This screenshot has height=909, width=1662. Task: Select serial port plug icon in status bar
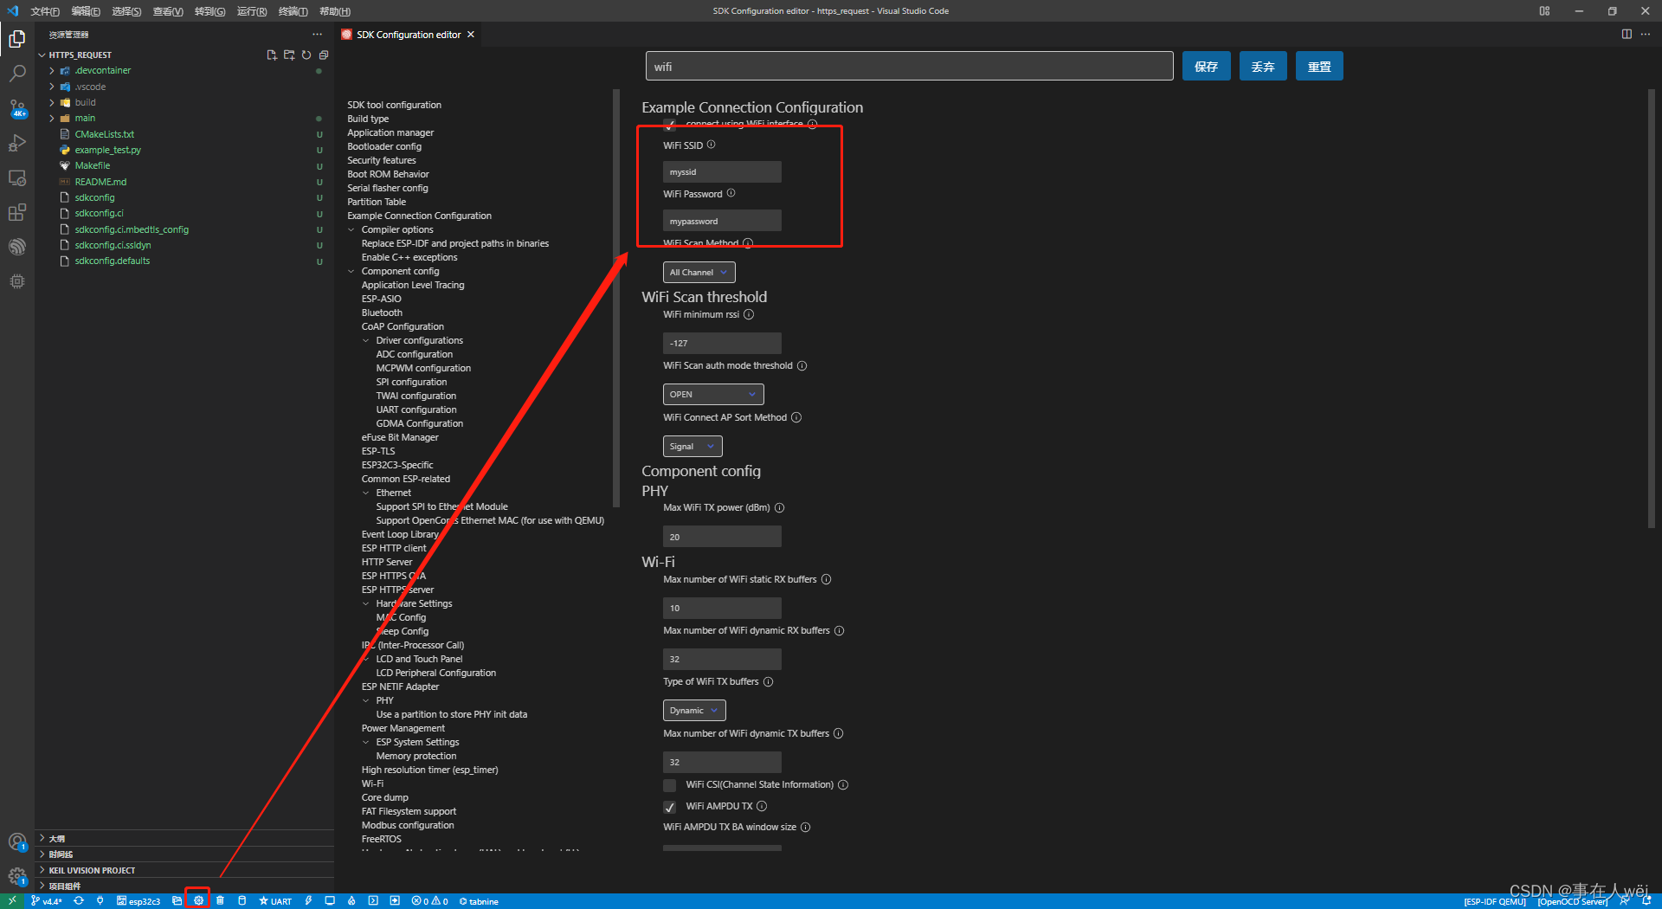coord(100,900)
